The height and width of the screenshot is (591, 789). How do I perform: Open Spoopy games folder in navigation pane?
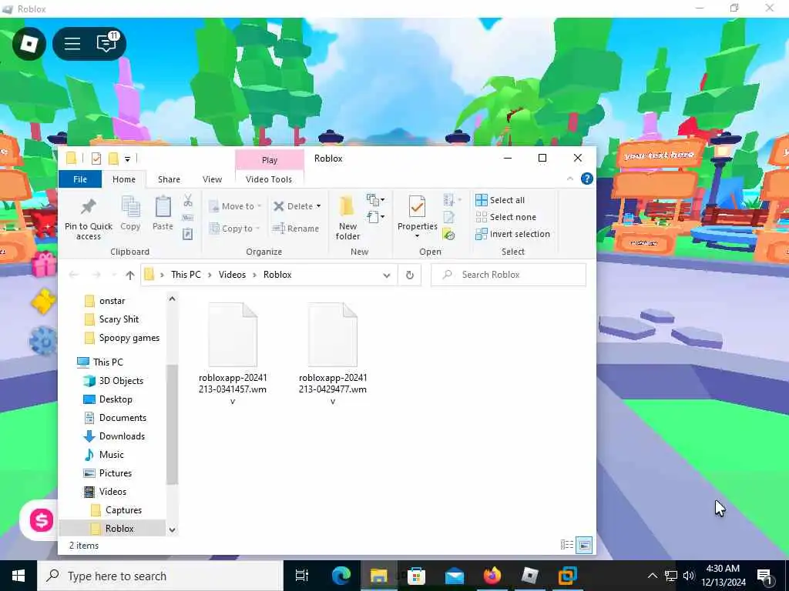point(129,338)
